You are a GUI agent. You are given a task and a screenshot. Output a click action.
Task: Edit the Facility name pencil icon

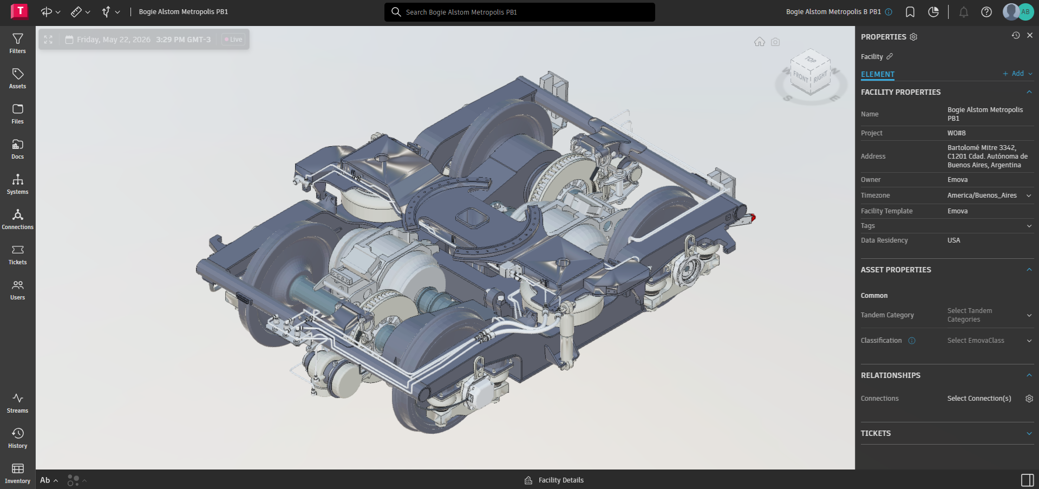coord(890,56)
